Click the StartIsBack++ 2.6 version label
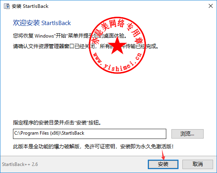This screenshot has height=173, width=217. tap(20, 164)
